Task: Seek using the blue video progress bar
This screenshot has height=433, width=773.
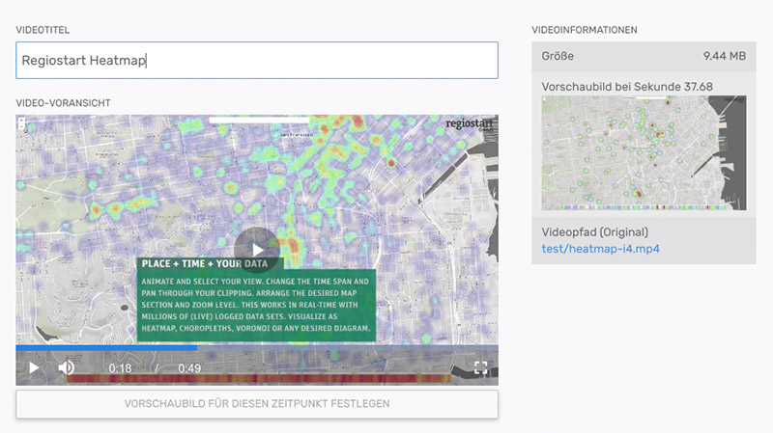Action: [106, 348]
